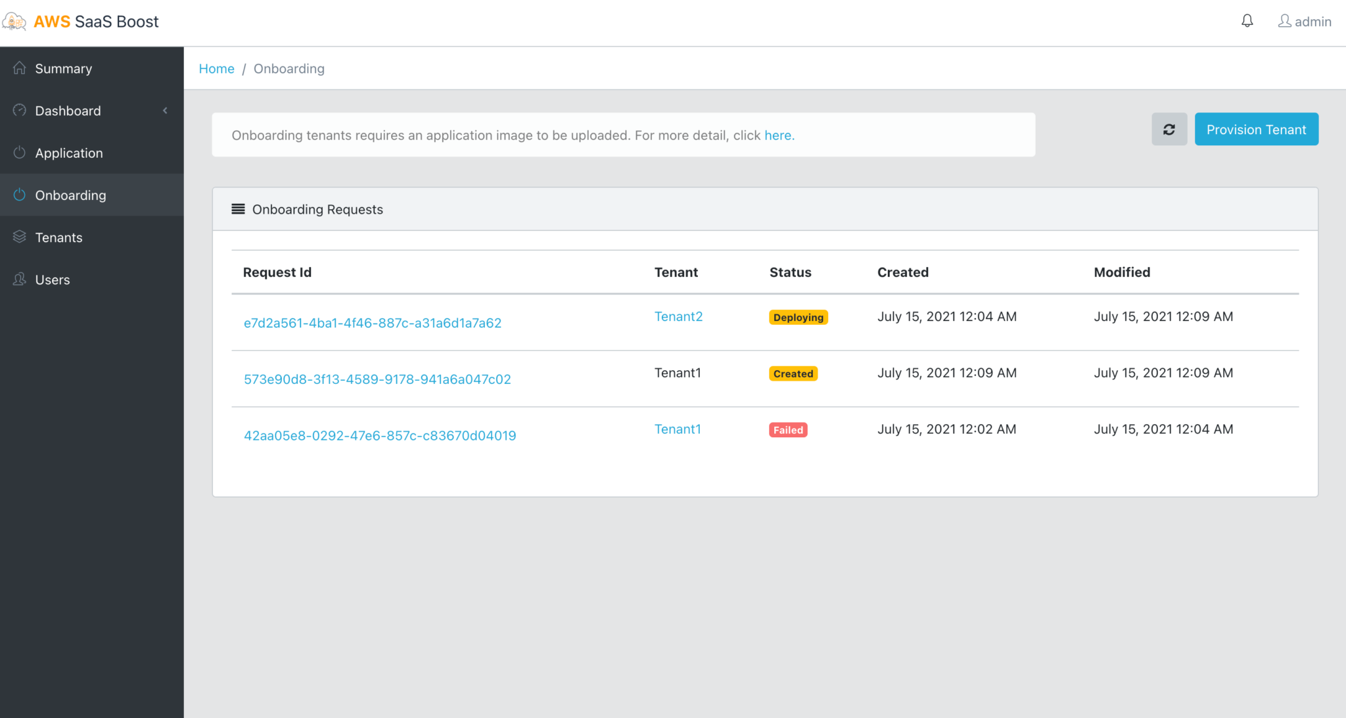Click the Deploying status badge

(x=798, y=317)
